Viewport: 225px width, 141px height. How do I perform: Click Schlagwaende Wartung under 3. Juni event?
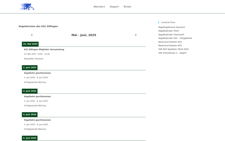point(35,106)
